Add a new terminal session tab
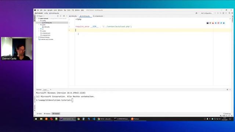Viewport: 235px width, 132px height. (x=51, y=89)
